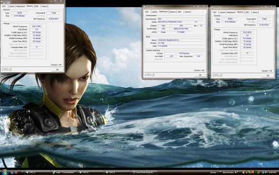Click RAS# Precharge value in right window
Screen dimensions: 279x175
[x=247, y=44]
